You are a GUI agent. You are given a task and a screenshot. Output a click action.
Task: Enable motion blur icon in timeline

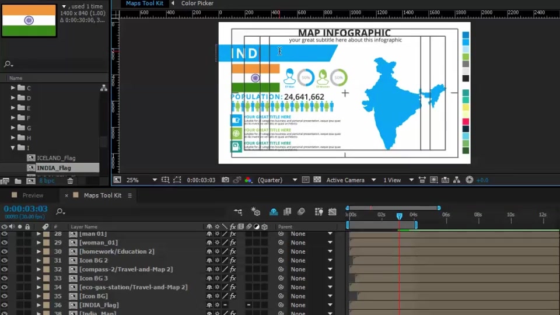point(301,212)
